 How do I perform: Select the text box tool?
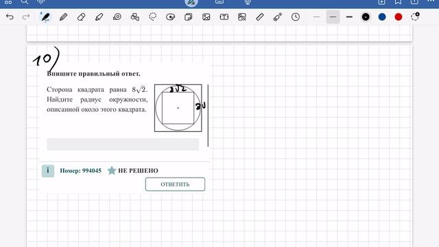[224, 17]
